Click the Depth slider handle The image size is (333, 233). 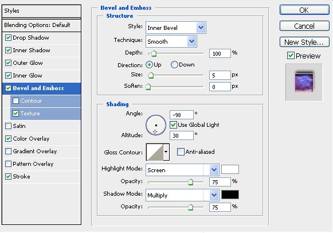tap(154, 53)
